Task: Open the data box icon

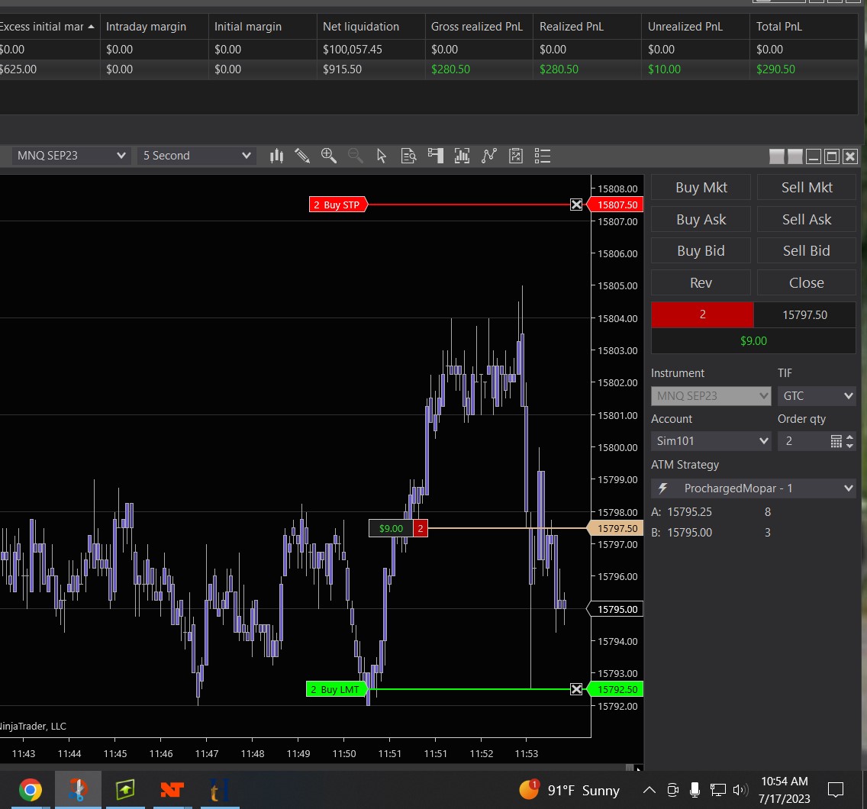Action: [408, 156]
